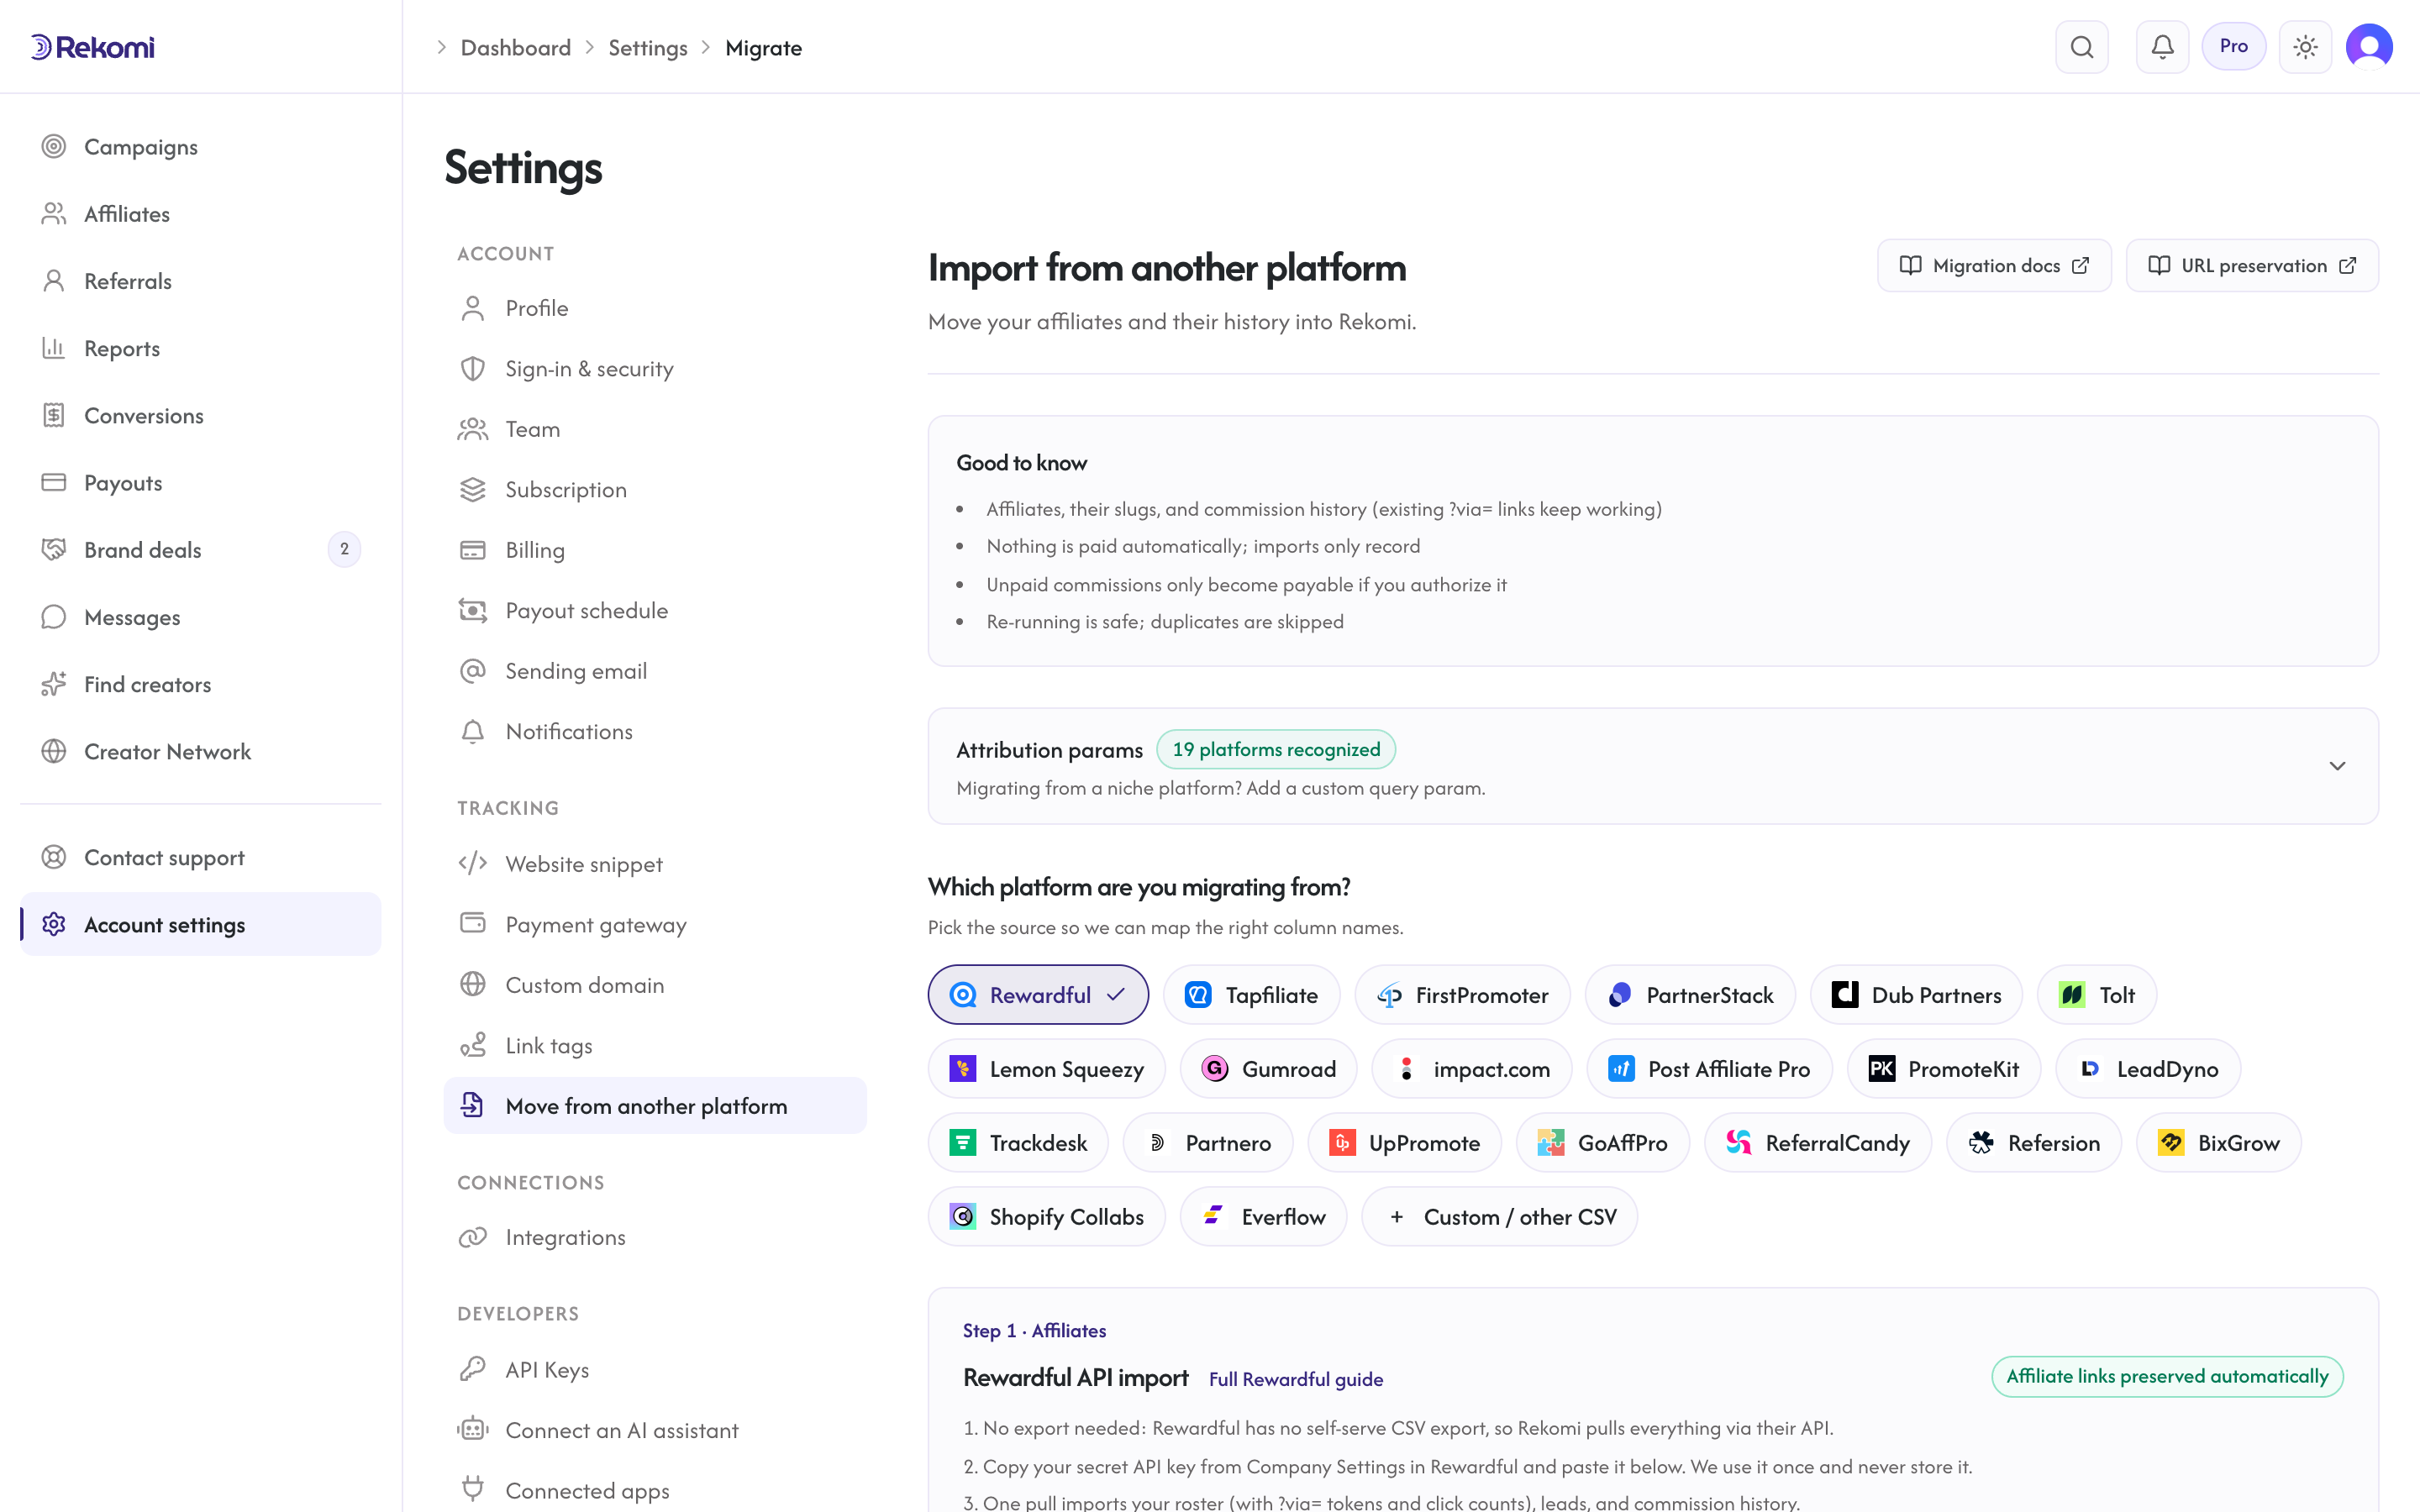Open URL preservation external link
This screenshot has width=2420, height=1512.
2252,265
